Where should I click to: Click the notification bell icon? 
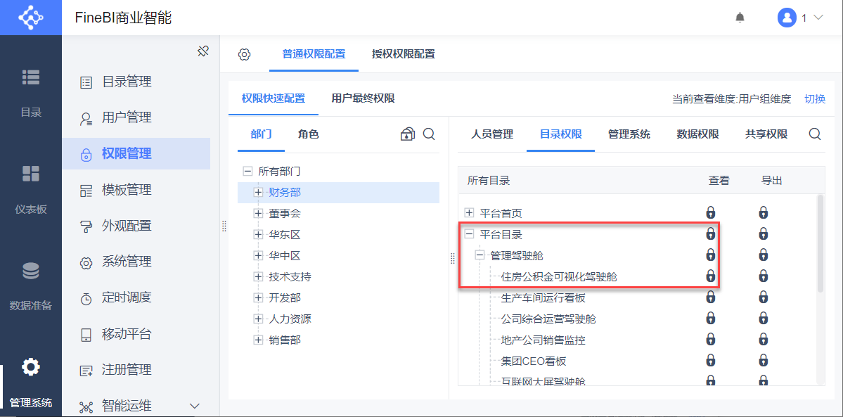coord(740,18)
